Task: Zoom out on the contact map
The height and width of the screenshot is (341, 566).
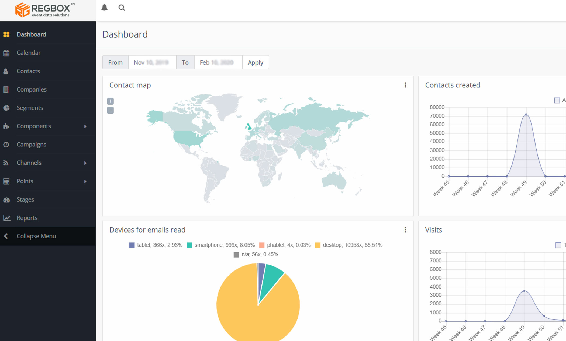Action: 110,110
